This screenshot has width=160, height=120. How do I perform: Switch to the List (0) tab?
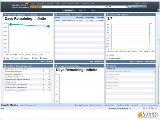click(x=93, y=10)
